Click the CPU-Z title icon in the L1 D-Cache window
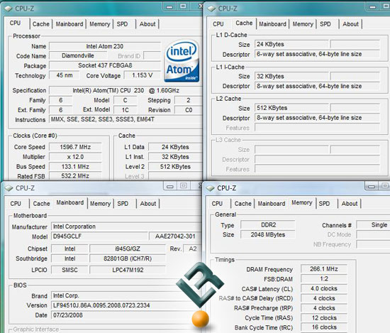 pos(211,9)
